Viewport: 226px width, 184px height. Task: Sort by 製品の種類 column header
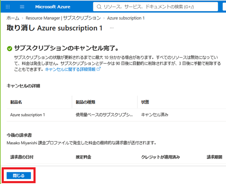click(85, 102)
